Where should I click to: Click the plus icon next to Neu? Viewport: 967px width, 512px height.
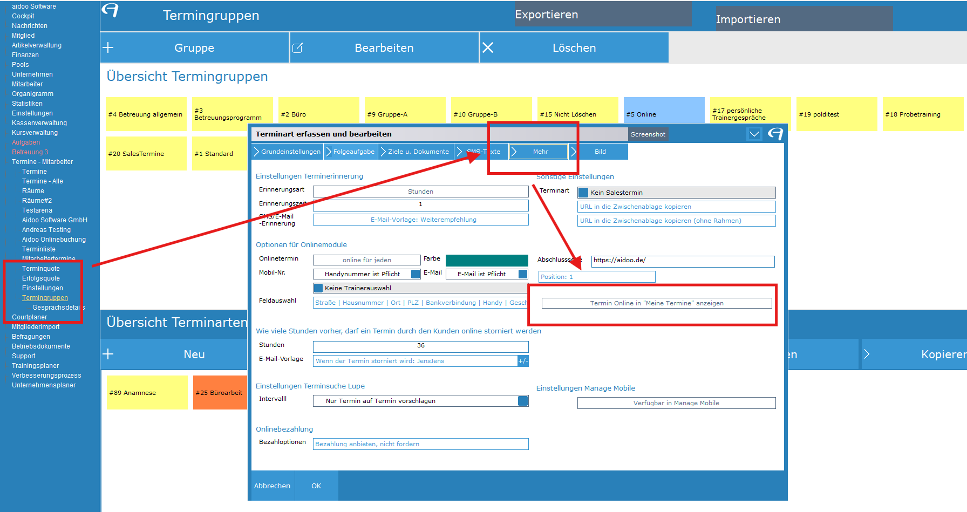pos(108,354)
